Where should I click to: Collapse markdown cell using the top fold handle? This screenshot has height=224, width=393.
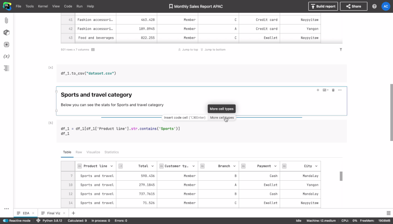pos(56,92)
